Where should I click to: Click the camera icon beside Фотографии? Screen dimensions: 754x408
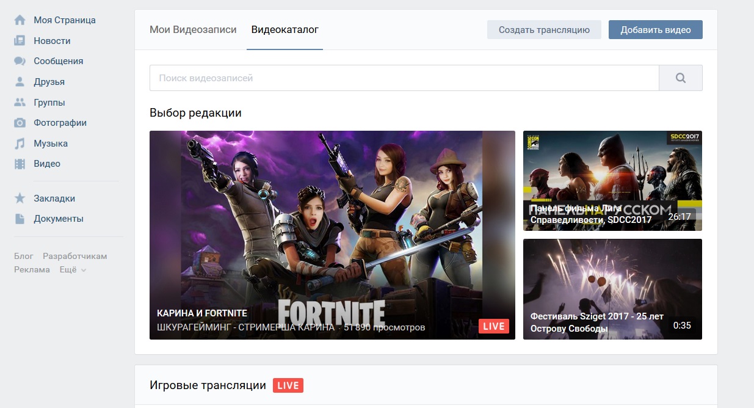[x=20, y=123]
